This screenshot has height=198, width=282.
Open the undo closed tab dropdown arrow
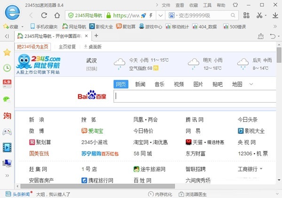click(x=279, y=36)
